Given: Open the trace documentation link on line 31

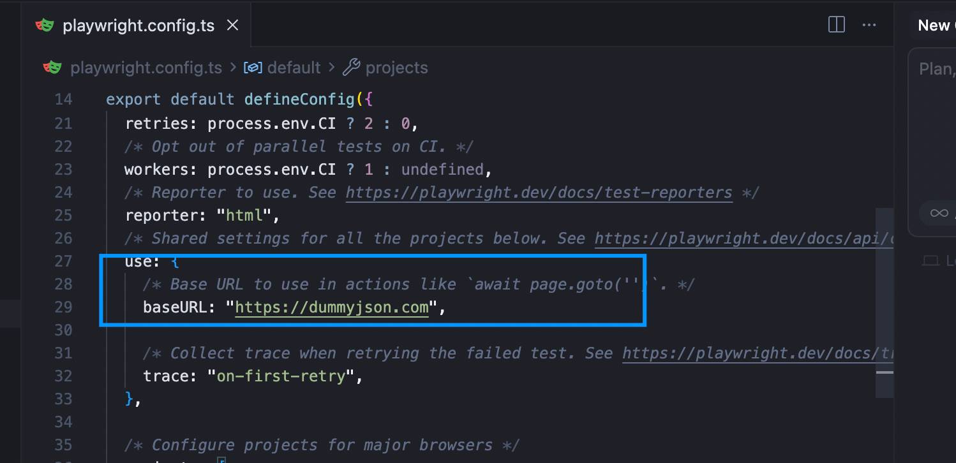Looking at the screenshot, I should point(758,353).
